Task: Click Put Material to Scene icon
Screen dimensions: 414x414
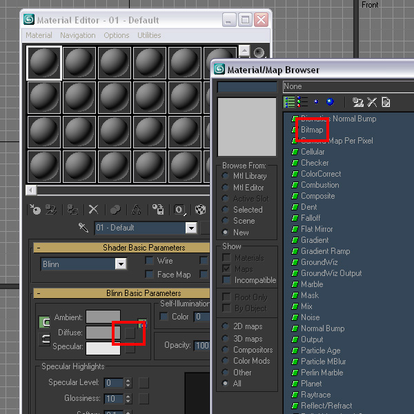Action: 51,210
